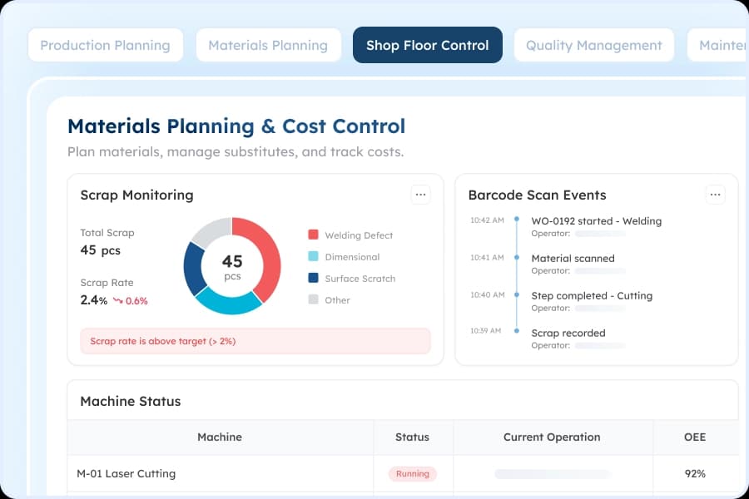This screenshot has width=749, height=499.
Task: Click the 2.4% scrap rate value
Action: pyautogui.click(x=93, y=300)
